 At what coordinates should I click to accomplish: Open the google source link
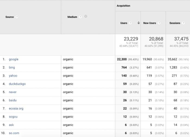[x=14, y=59]
